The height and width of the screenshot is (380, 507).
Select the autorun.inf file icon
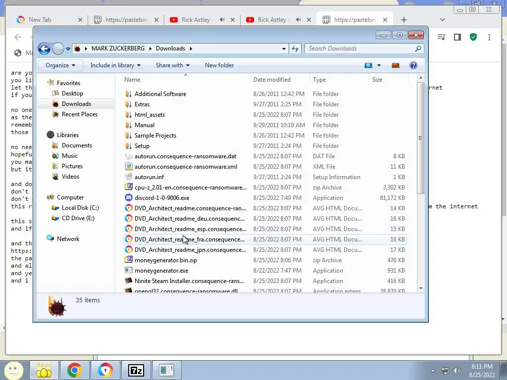click(x=128, y=177)
